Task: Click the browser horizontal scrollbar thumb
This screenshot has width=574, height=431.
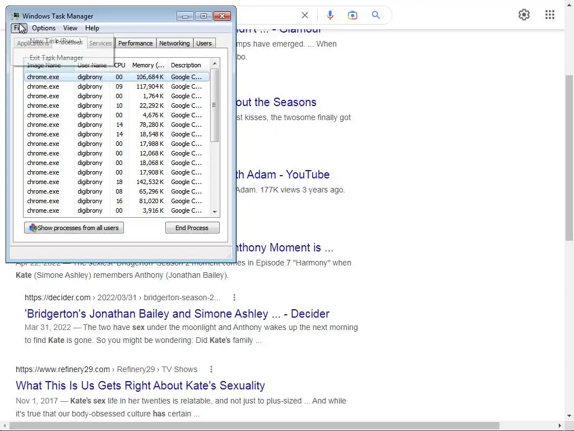Action: tap(254, 426)
